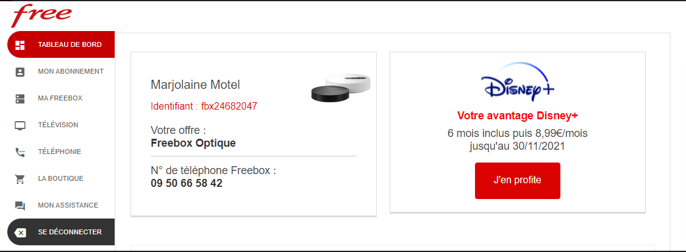Click the Ma Freebox server icon
Screen dimensions: 686x252
click(20, 99)
